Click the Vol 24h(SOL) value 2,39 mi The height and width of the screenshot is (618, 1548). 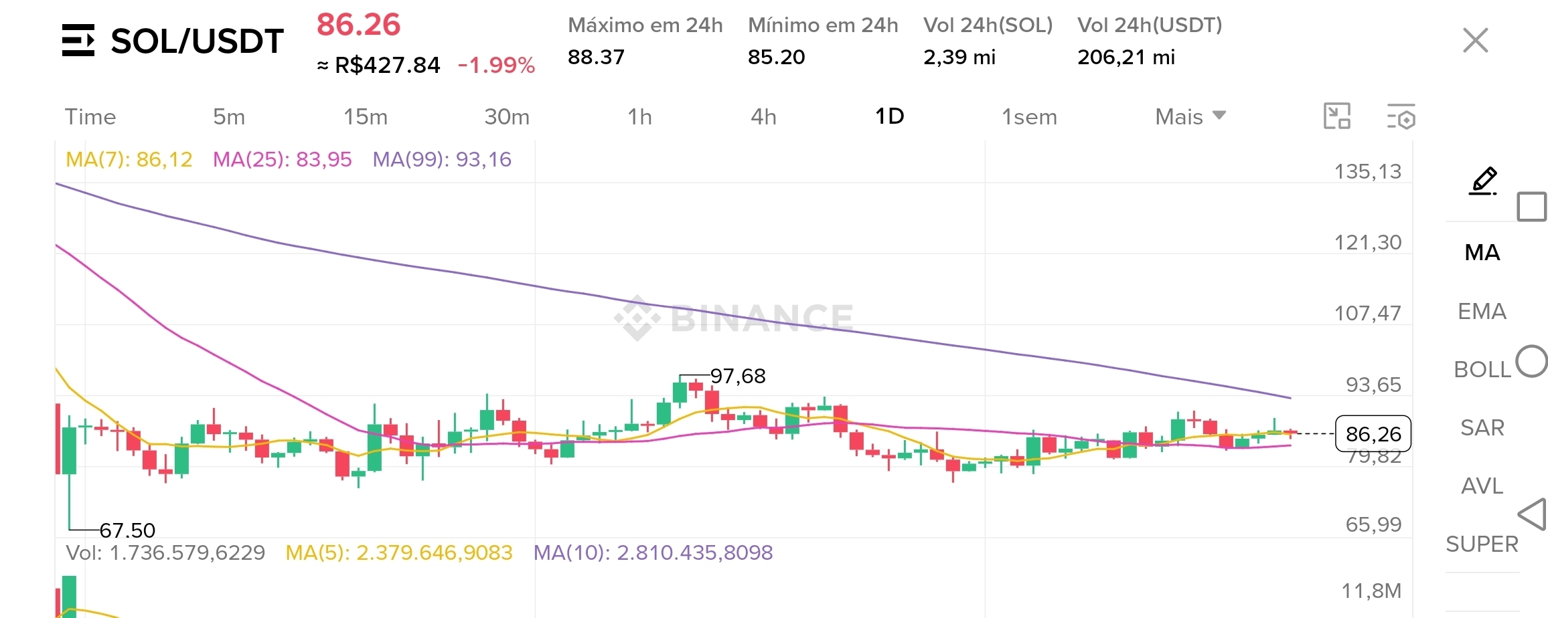(x=959, y=58)
